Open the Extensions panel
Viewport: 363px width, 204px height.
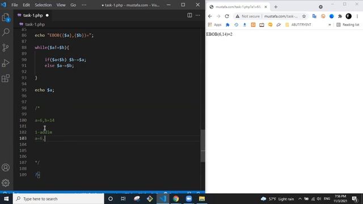6,78
